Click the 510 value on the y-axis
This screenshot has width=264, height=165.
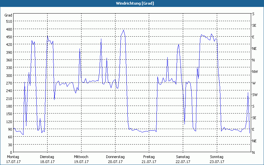point(9,21)
